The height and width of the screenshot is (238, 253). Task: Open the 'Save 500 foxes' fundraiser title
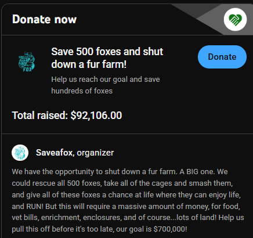107,58
